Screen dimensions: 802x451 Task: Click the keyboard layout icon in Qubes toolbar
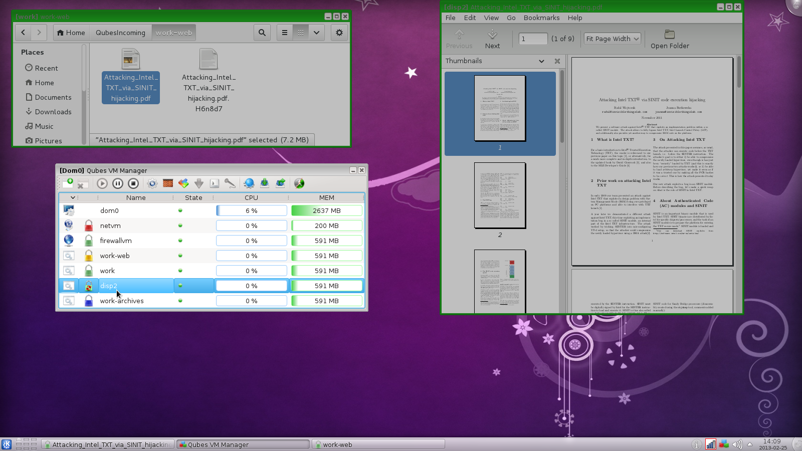(215, 183)
